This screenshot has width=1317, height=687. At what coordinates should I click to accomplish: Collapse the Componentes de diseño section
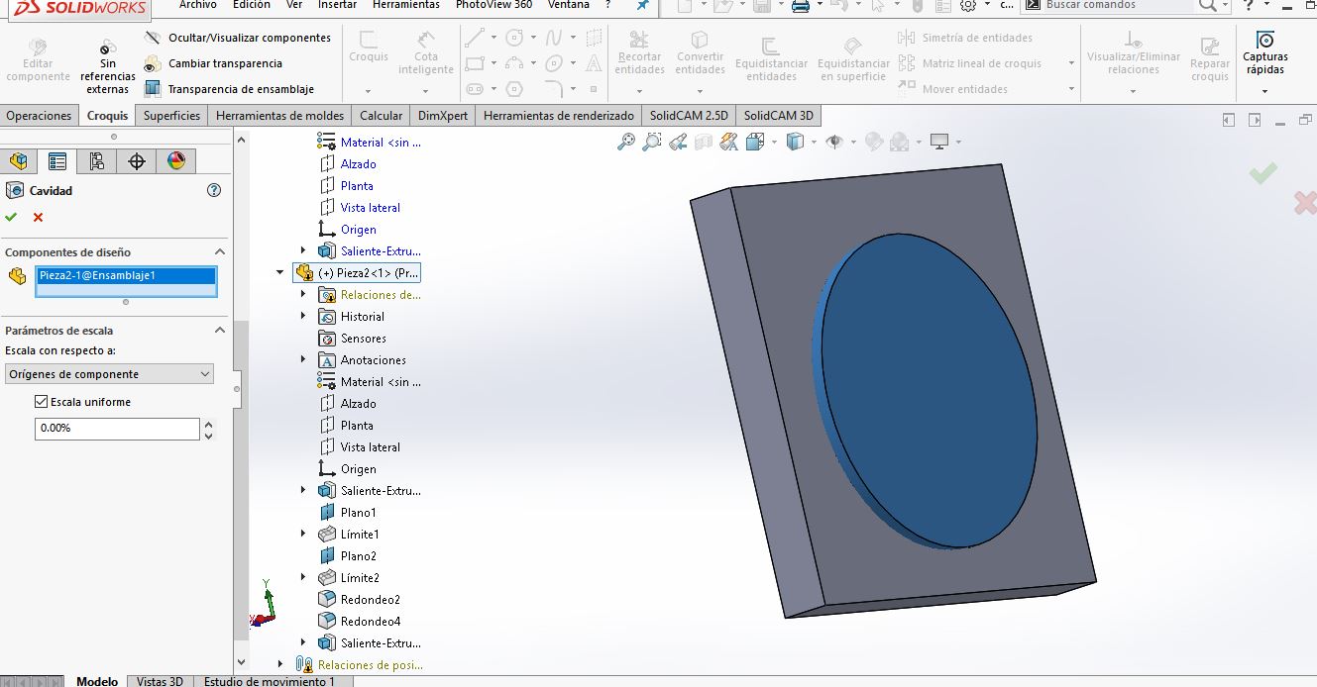(220, 252)
